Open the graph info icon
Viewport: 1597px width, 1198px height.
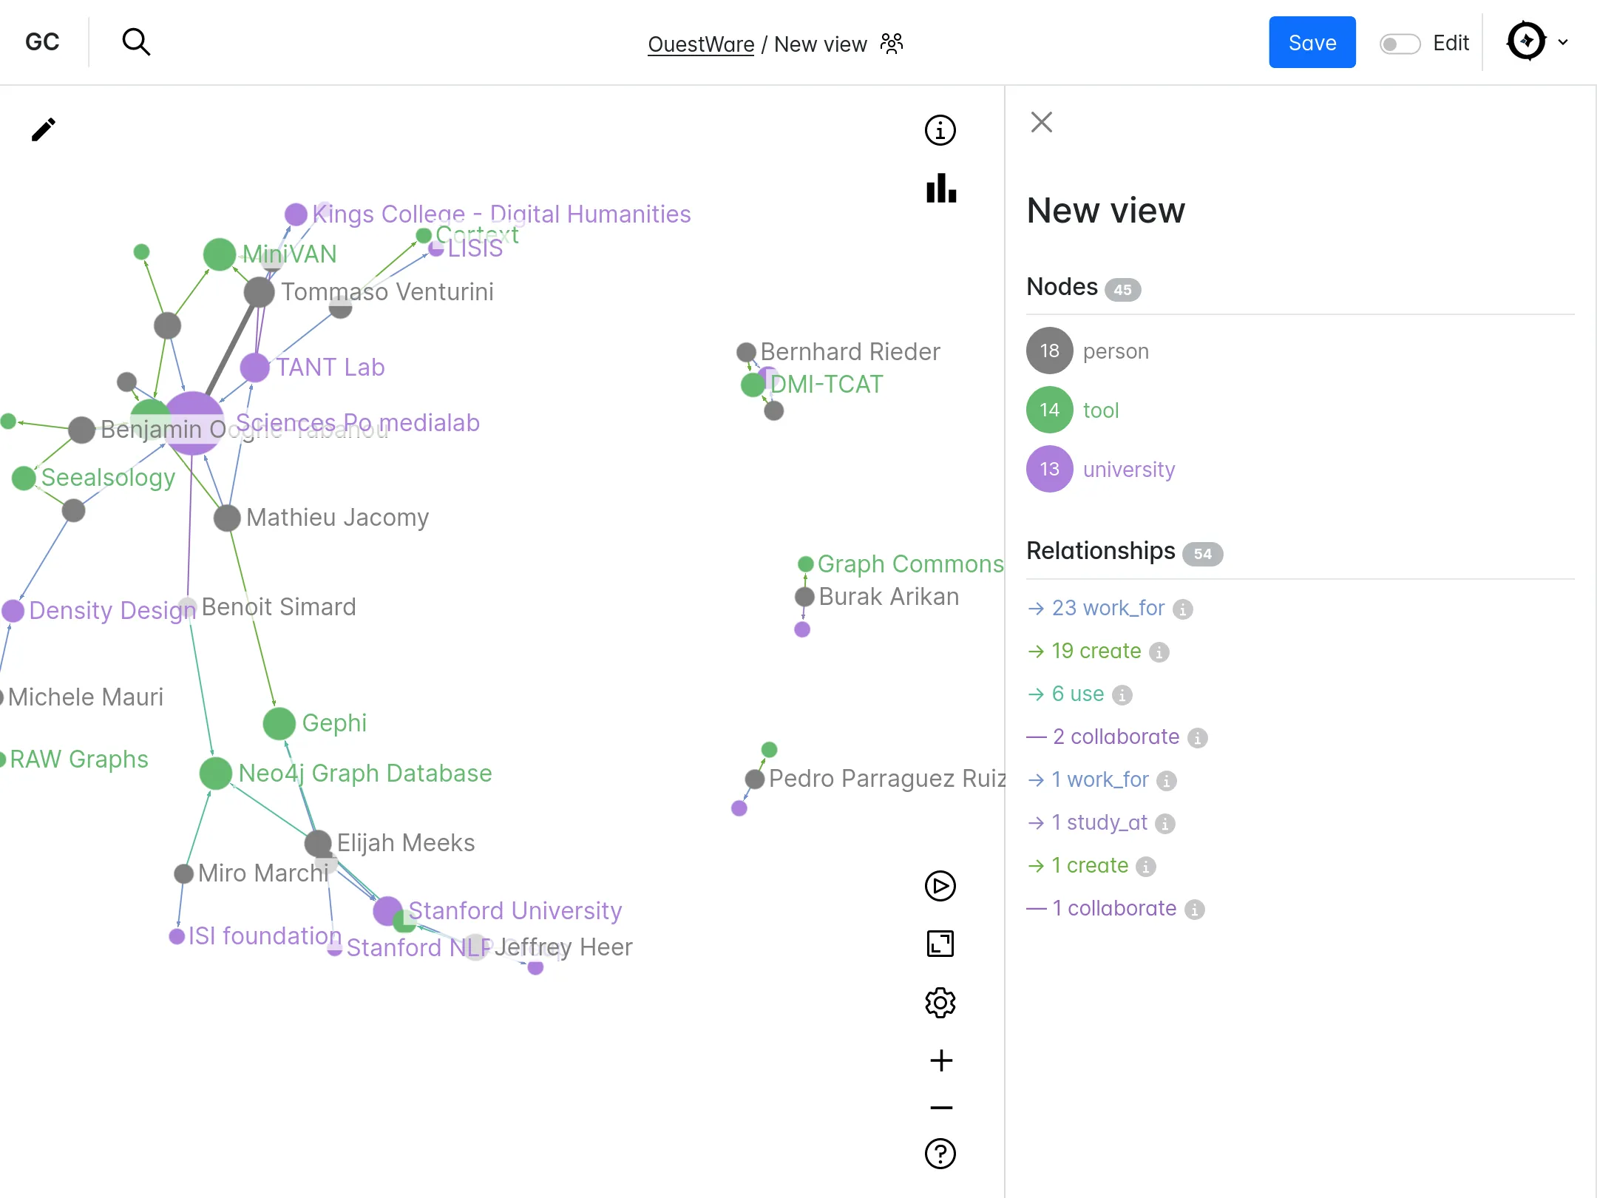[x=940, y=130]
